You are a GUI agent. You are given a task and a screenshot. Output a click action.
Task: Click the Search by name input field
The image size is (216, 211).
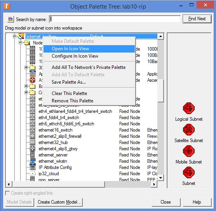[115, 19]
